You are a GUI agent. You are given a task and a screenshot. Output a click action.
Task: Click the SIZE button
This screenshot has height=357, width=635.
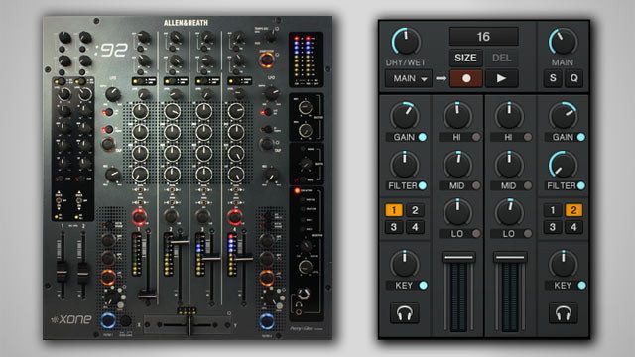tap(465, 58)
